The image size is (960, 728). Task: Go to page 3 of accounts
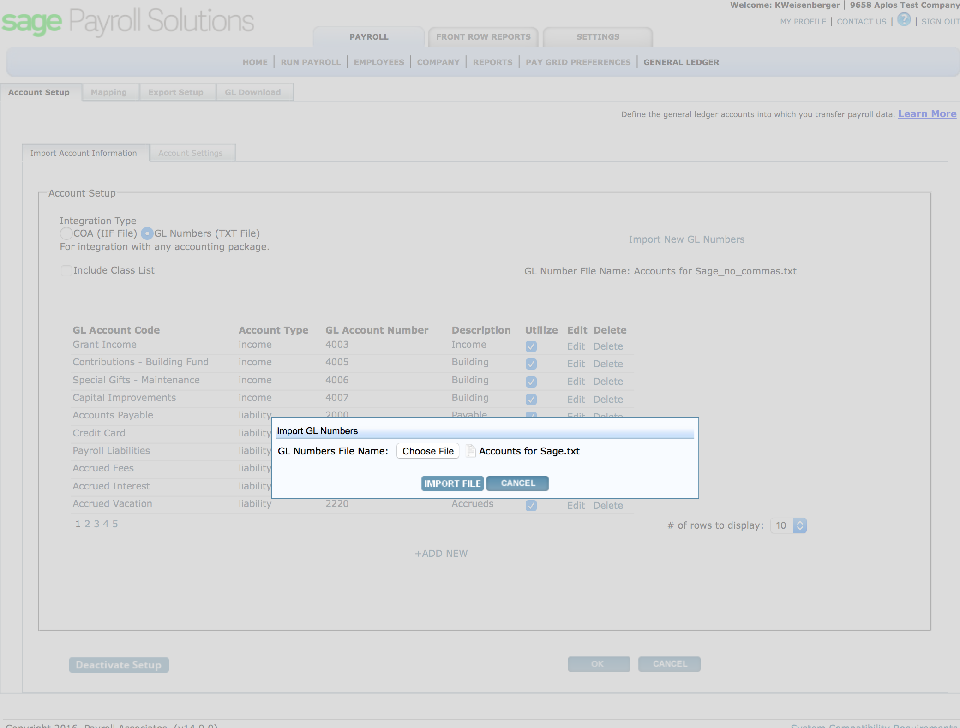tap(96, 524)
